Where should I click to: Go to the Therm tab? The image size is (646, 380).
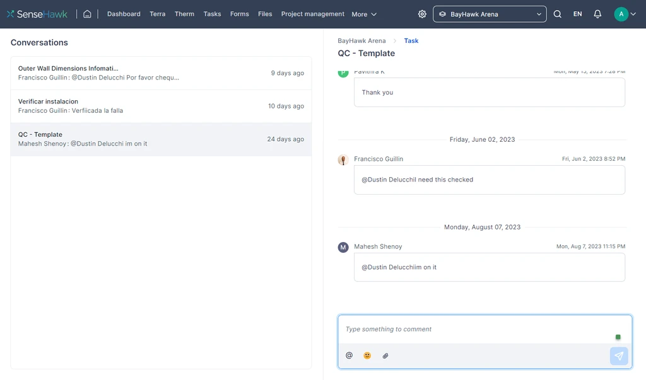[184, 14]
